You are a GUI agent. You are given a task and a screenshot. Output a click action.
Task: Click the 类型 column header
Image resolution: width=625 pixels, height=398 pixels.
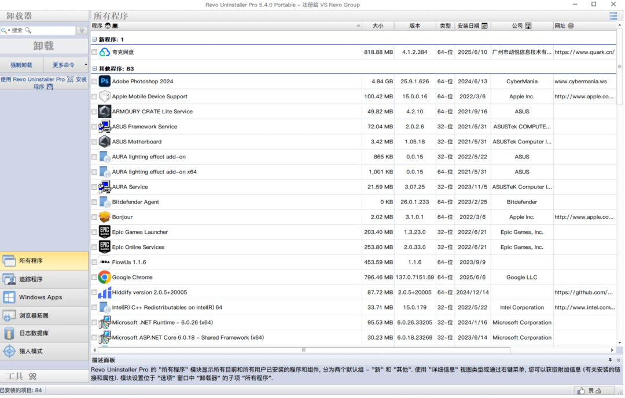[x=445, y=26]
